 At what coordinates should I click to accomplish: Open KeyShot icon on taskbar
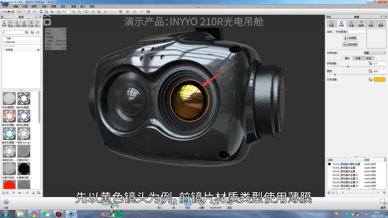[x=71, y=214]
